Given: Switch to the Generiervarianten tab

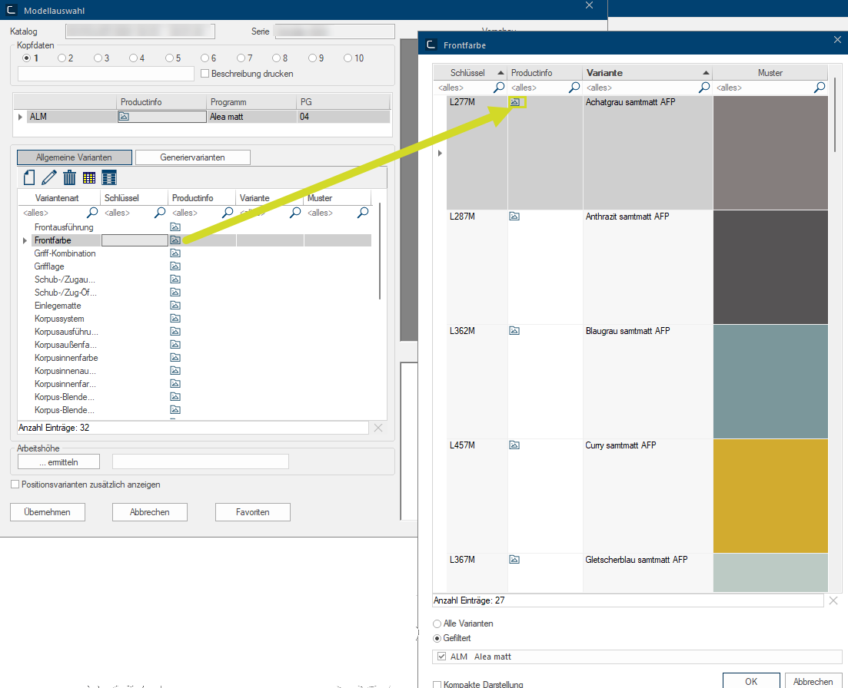Looking at the screenshot, I should click(192, 157).
